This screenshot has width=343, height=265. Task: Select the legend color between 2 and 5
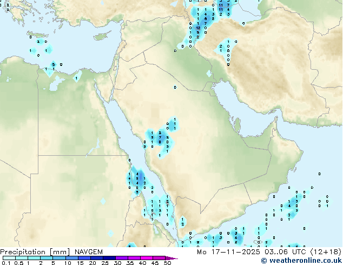(x=47, y=258)
